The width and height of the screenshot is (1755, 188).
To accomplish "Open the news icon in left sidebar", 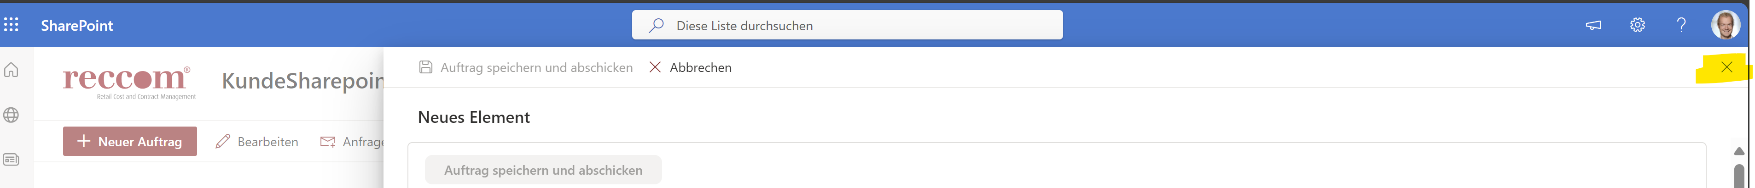I will click(12, 160).
